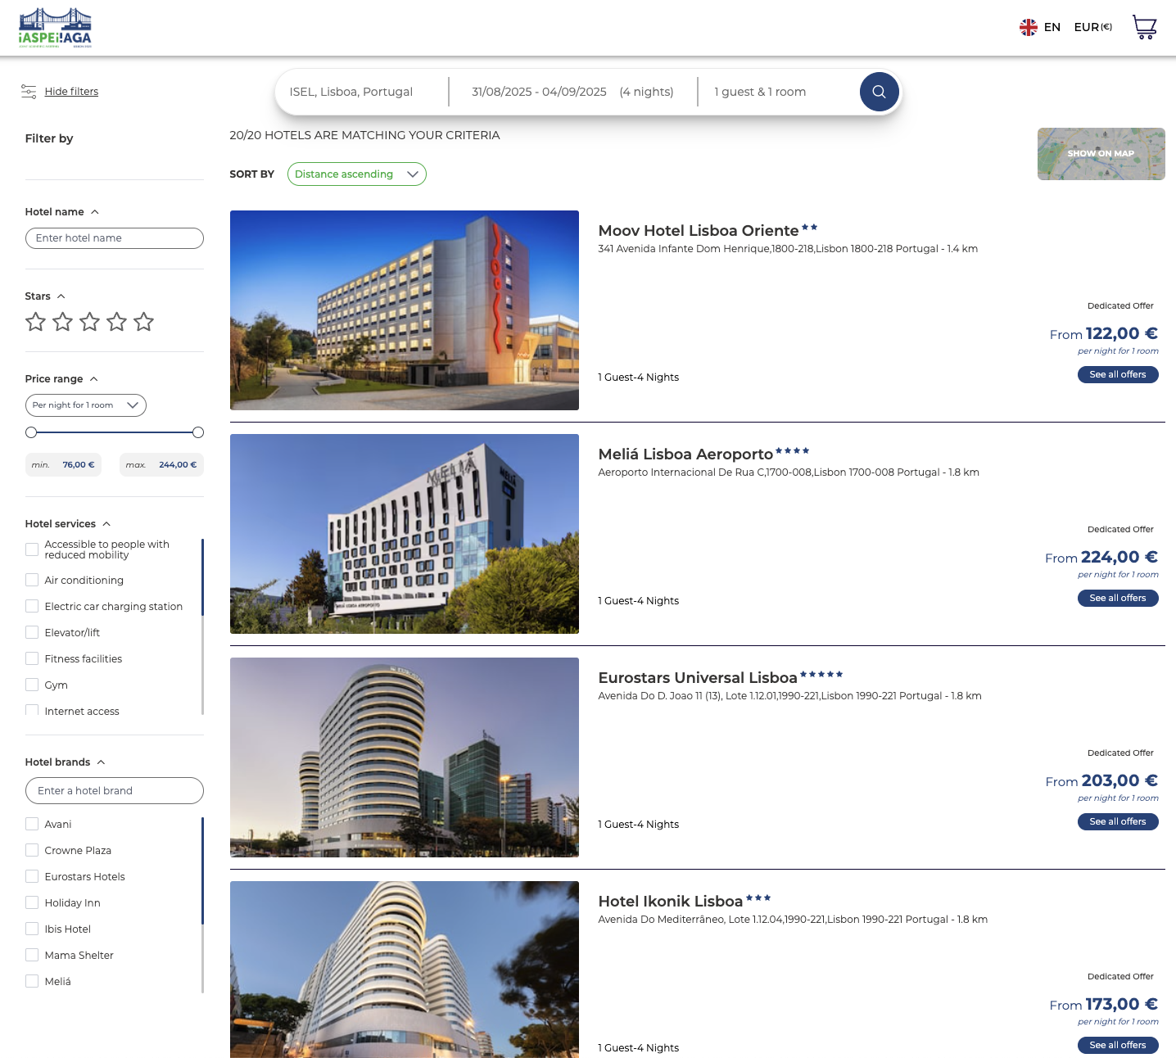
Task: Click the maximum price slider handle
Action: pyautogui.click(x=198, y=432)
